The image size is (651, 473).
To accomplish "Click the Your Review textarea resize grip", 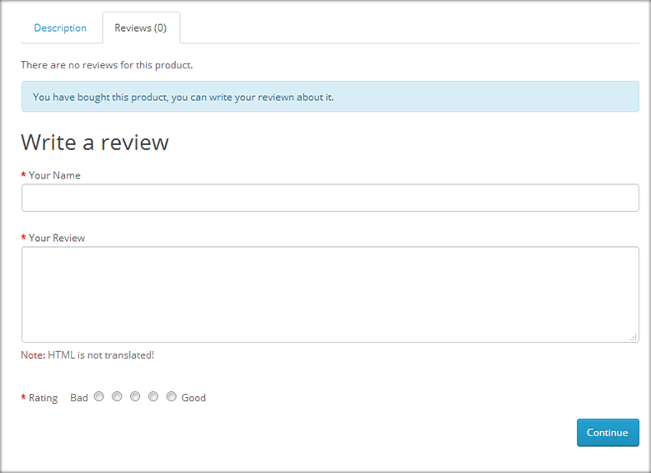I will pyautogui.click(x=633, y=338).
